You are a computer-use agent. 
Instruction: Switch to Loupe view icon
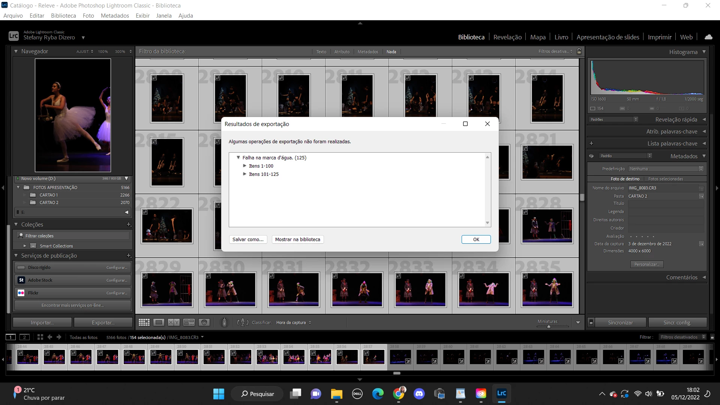coord(159,322)
